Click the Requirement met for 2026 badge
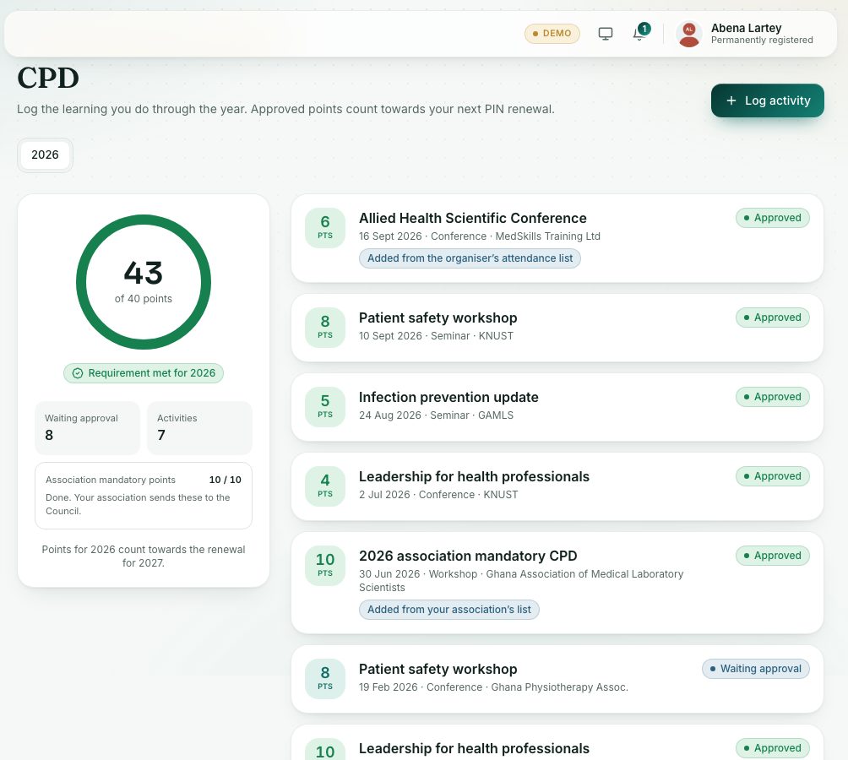Viewport: 848px width, 760px height. click(144, 373)
